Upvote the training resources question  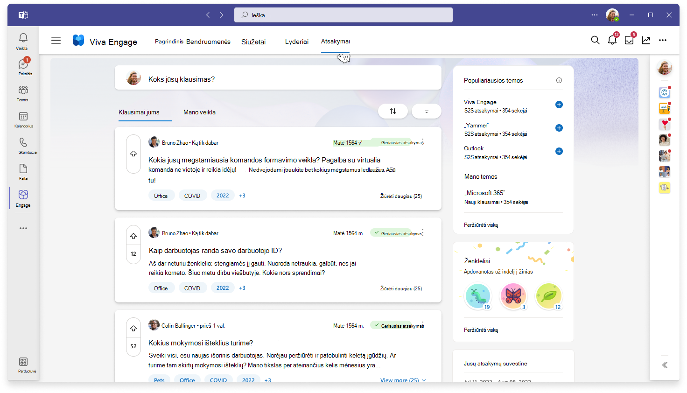pos(133,328)
